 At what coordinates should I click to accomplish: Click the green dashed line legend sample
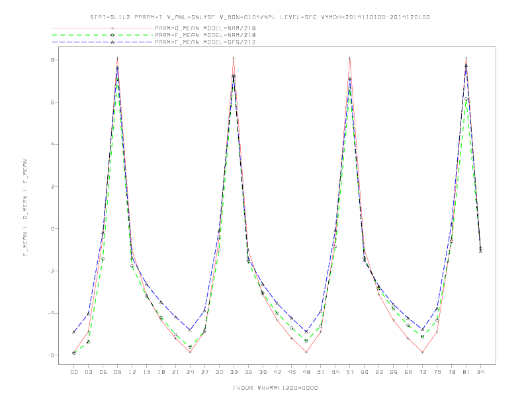click(103, 35)
